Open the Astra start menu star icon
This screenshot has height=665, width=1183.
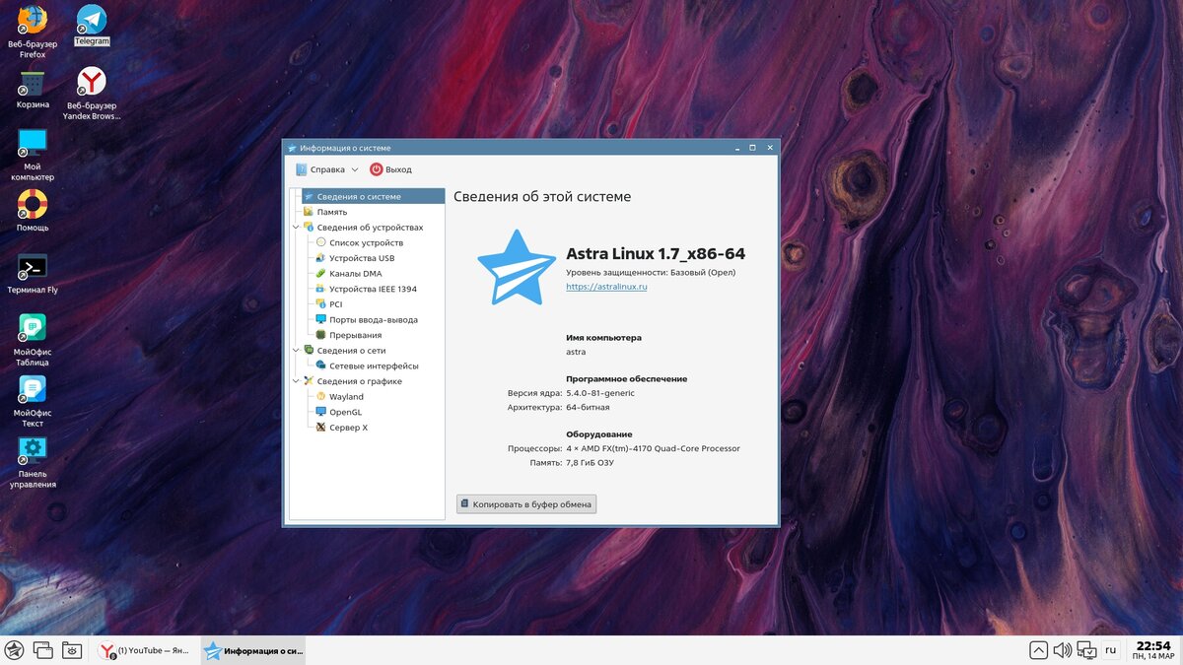coord(15,650)
